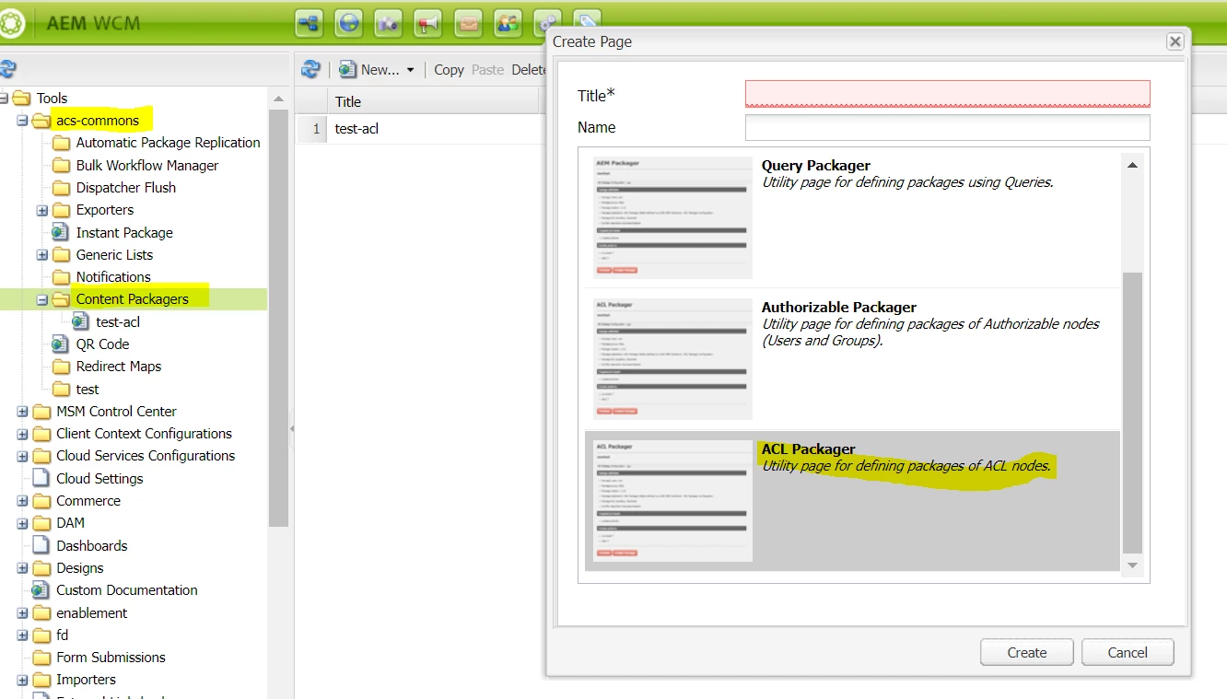Screen dimensions: 1227x699
Task: Click the template list scroll up arrow
Action: tap(1132, 165)
